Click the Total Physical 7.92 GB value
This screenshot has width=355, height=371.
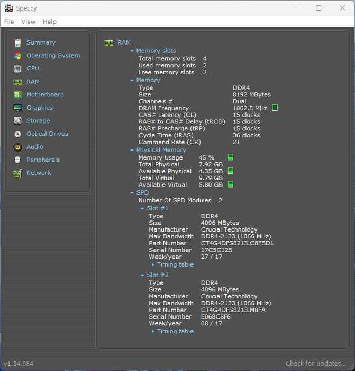click(x=211, y=164)
